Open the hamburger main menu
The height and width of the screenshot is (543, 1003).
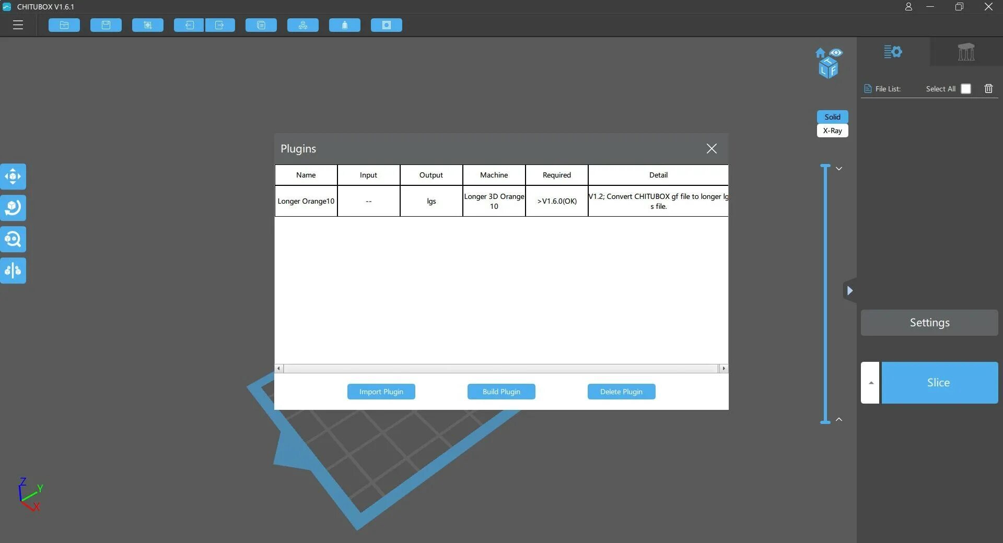(18, 25)
